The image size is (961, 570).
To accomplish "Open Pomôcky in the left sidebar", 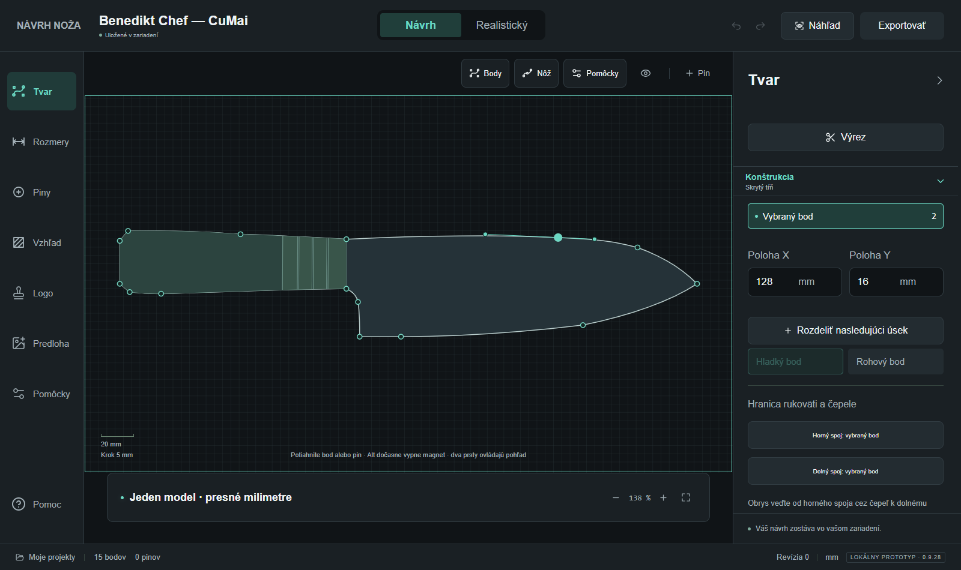I will coord(41,394).
